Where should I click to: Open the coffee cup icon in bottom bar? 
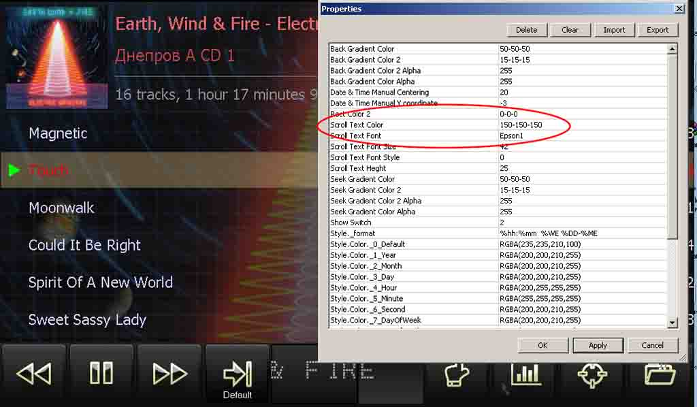[x=457, y=376]
